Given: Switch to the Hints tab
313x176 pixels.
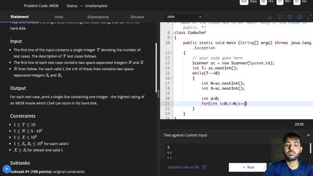Looking at the screenshot, I should click(x=59, y=17).
